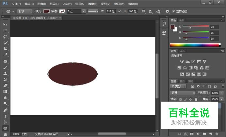Select the Rectangular Marquee tool
Viewport: 226px width, 137px height.
(5, 31)
